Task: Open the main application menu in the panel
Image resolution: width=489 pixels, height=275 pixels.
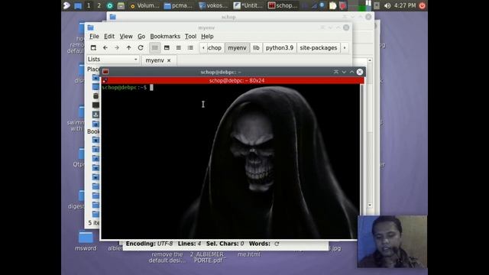Action: click(x=66, y=5)
